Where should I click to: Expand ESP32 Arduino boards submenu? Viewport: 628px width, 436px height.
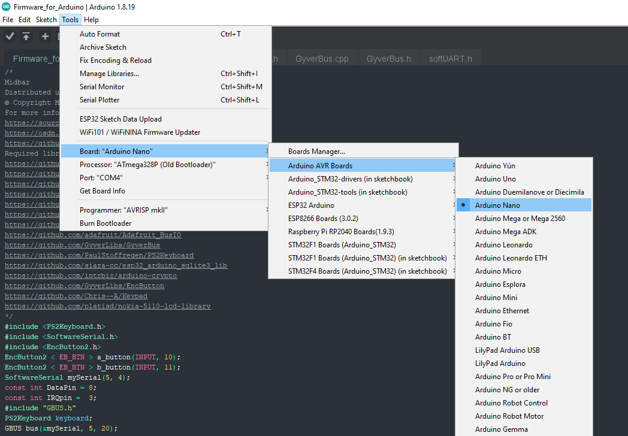[x=363, y=205]
